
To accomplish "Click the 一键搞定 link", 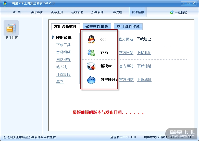I will point(181,12).
